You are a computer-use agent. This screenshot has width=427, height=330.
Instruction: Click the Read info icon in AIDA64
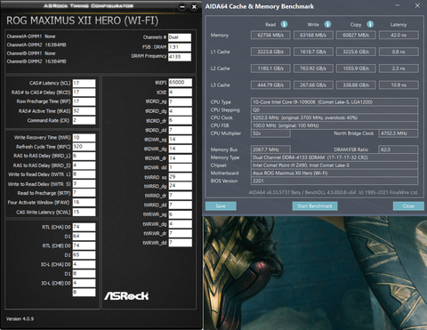point(284,24)
